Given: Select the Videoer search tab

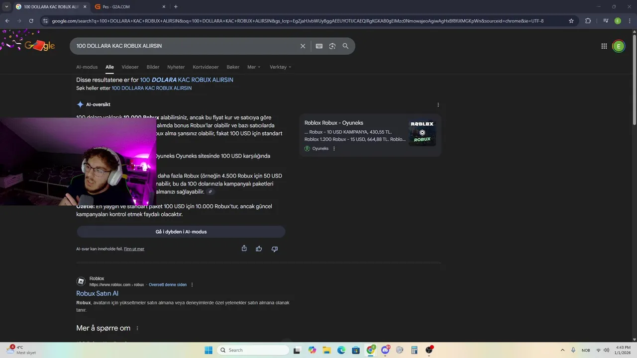Looking at the screenshot, I should coord(130,67).
